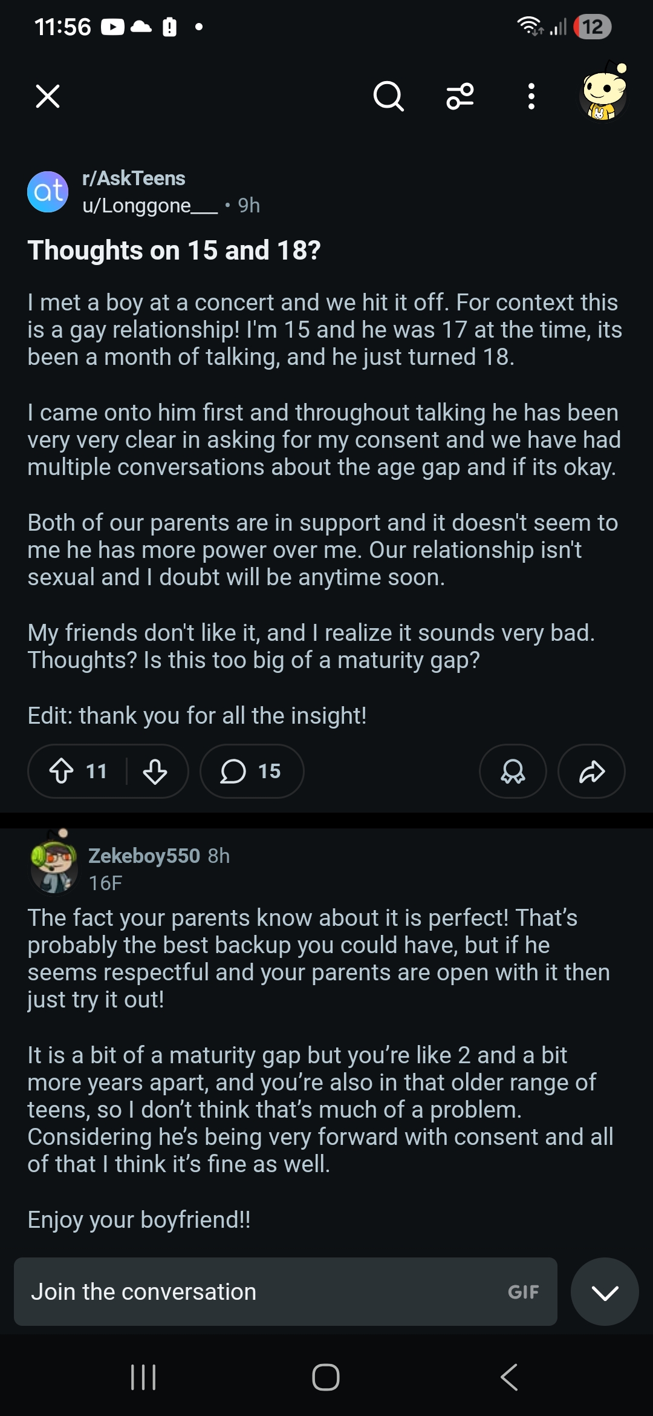Close the post with the X icon
Viewport: 653px width, 1416px height.
click(x=48, y=96)
